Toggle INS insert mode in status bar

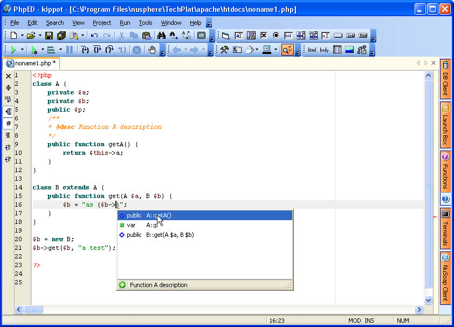369,321
